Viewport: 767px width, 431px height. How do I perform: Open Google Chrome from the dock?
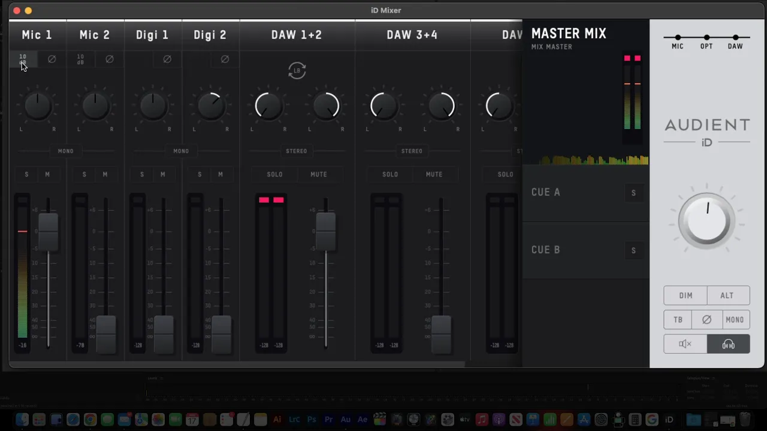90,420
